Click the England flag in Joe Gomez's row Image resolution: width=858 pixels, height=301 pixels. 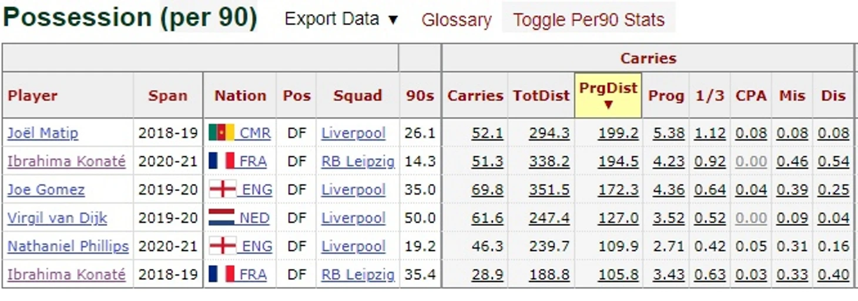[222, 189]
